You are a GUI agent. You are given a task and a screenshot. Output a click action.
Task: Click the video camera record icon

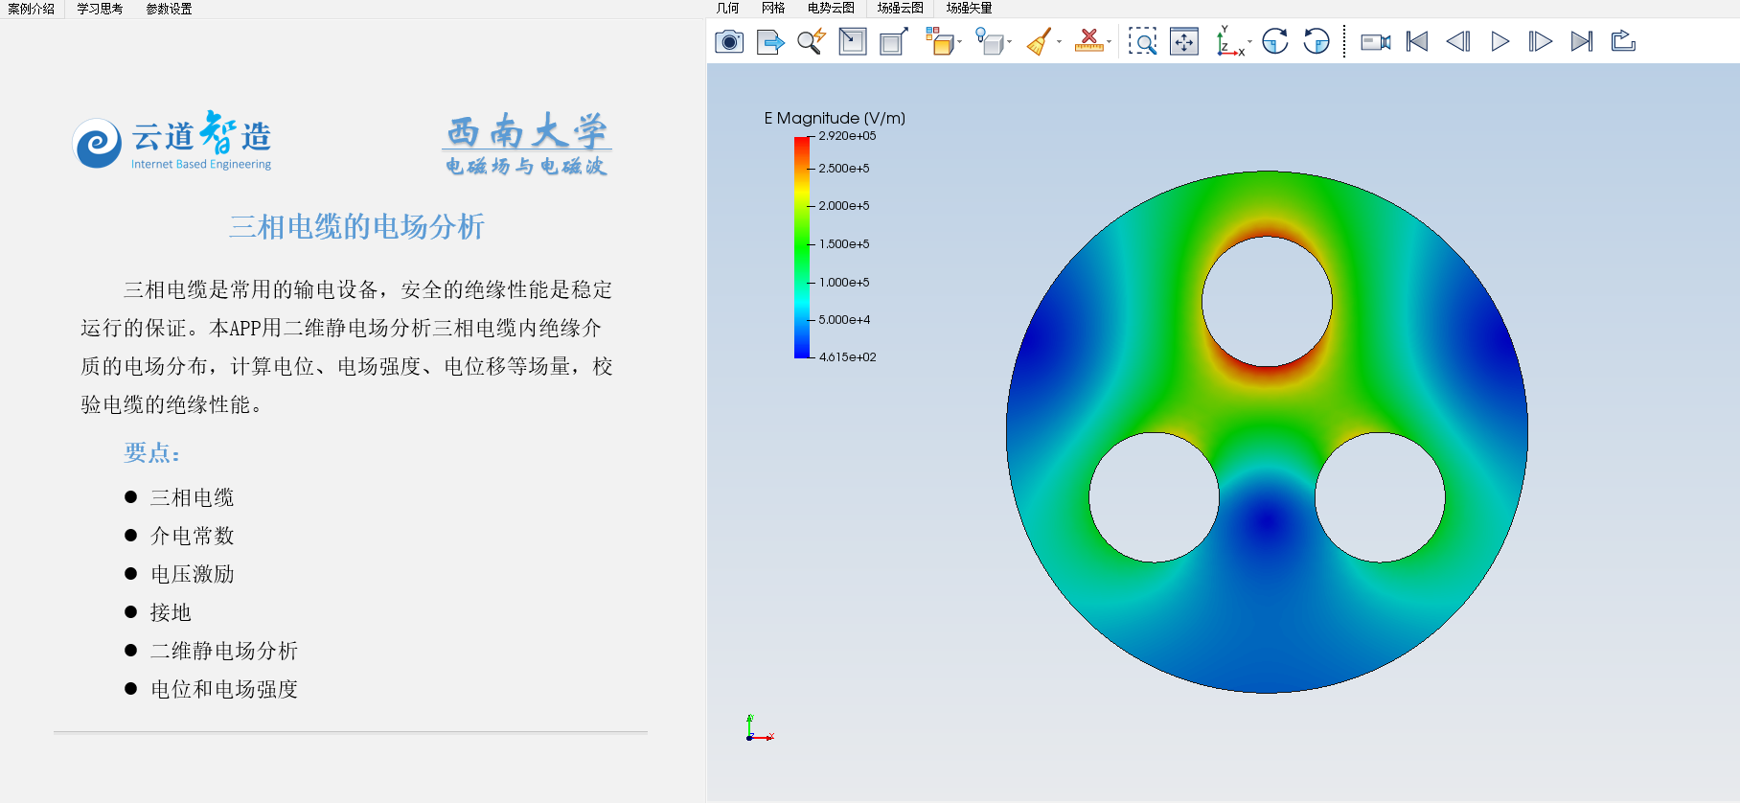click(1376, 41)
